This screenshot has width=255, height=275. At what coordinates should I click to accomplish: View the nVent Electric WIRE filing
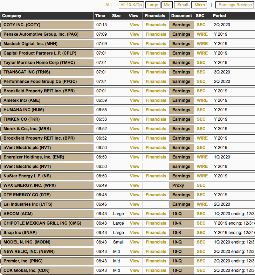click(x=135, y=167)
